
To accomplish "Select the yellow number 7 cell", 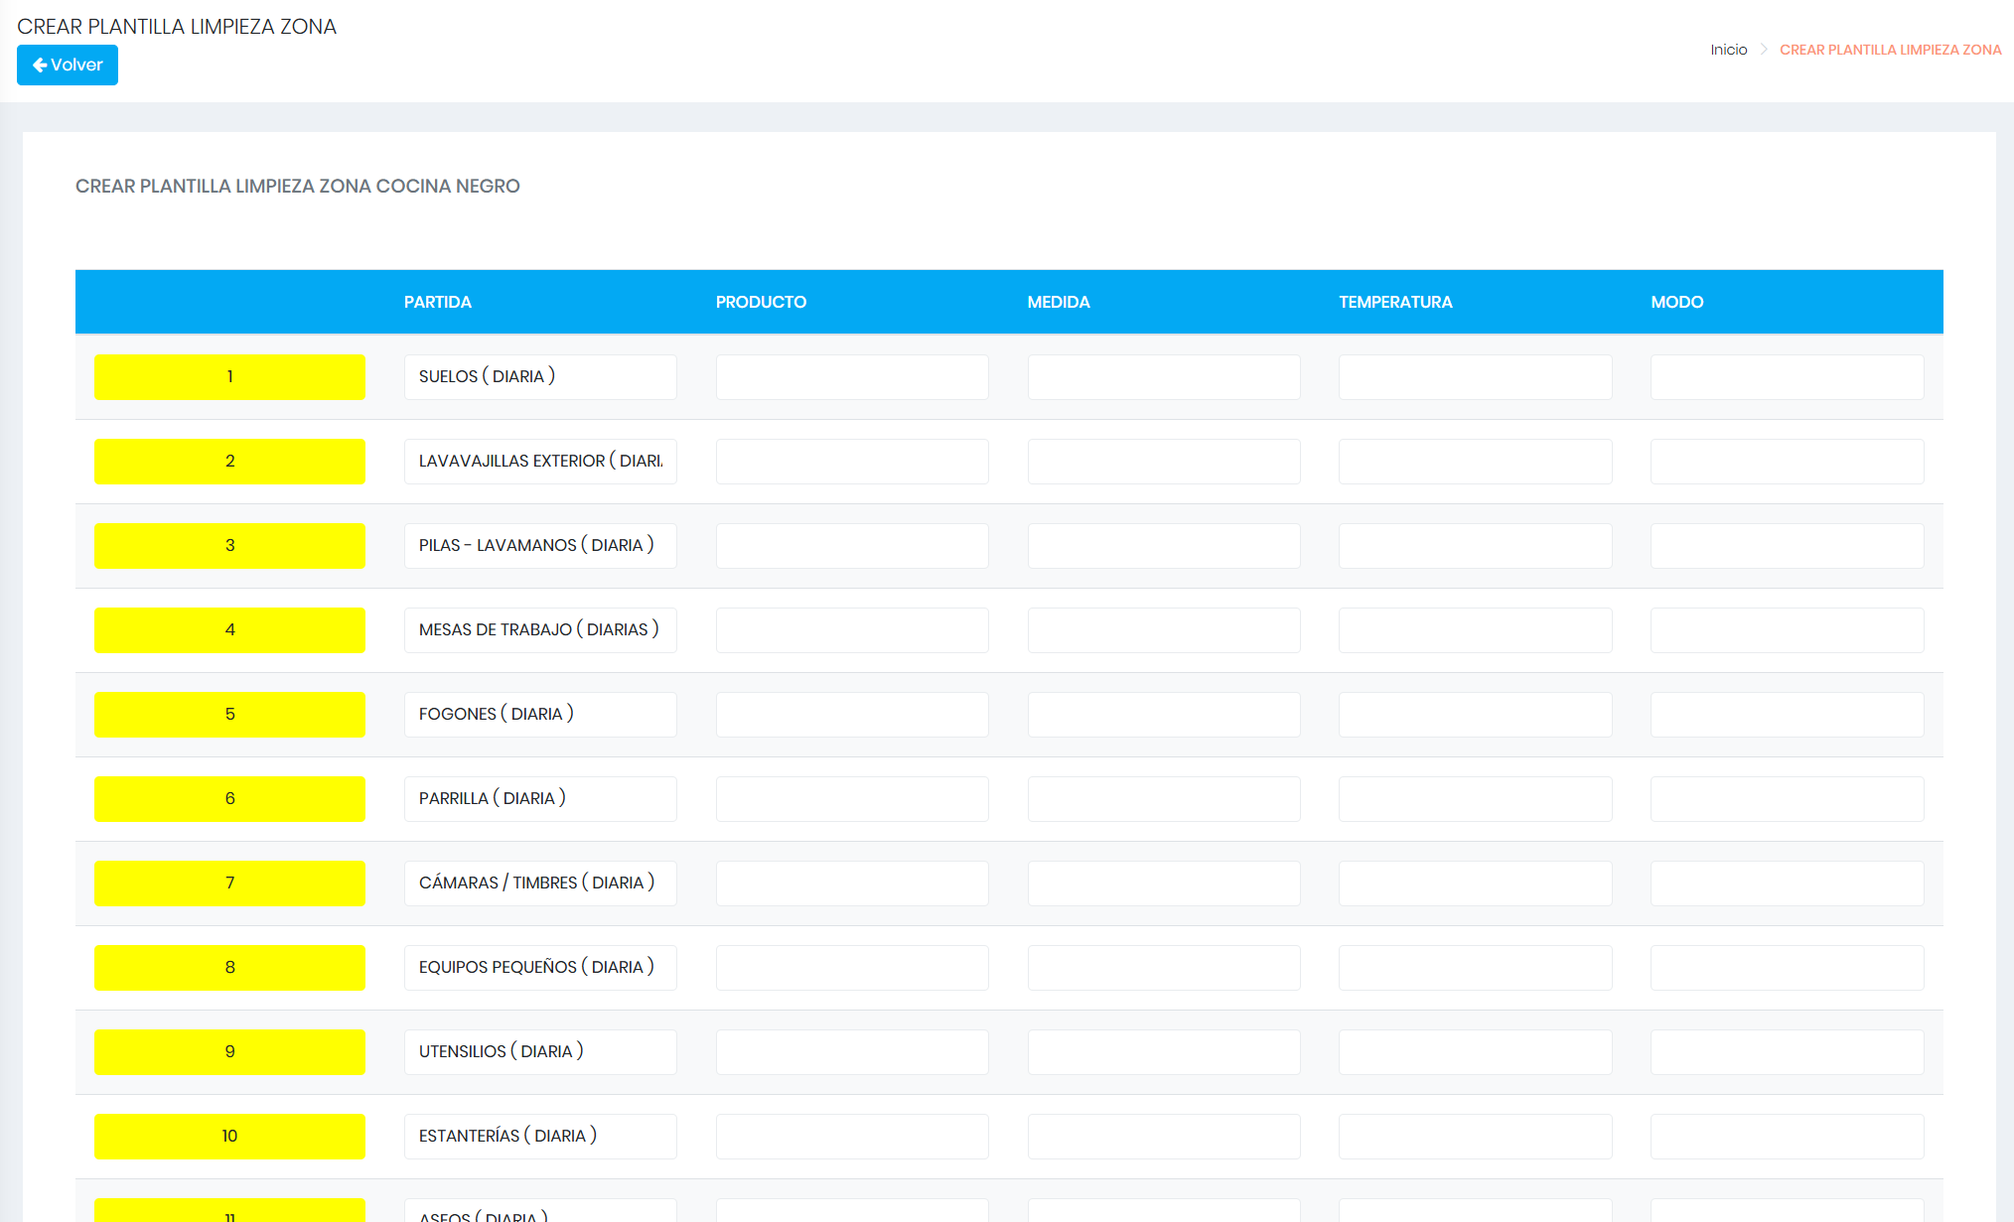I will pyautogui.click(x=229, y=883).
